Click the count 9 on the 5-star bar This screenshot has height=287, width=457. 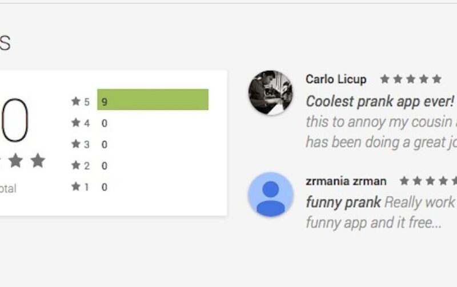105,102
